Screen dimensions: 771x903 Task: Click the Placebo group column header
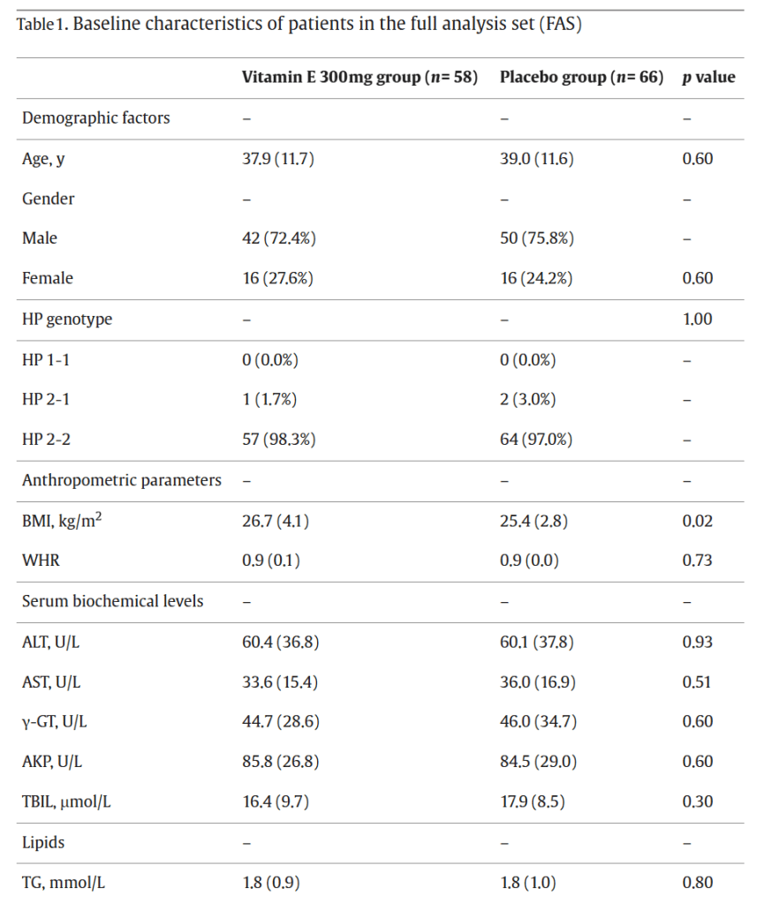pyautogui.click(x=581, y=78)
